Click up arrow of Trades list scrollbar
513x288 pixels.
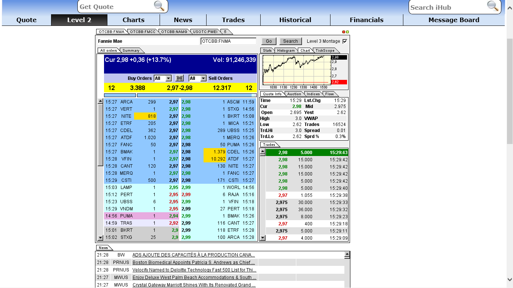pyautogui.click(x=263, y=151)
